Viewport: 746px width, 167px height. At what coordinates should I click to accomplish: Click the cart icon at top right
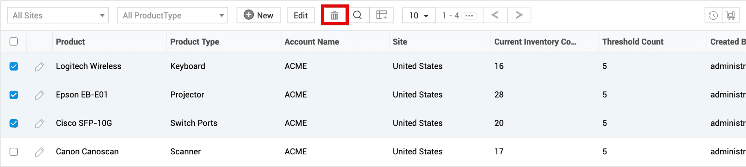pyautogui.click(x=731, y=16)
